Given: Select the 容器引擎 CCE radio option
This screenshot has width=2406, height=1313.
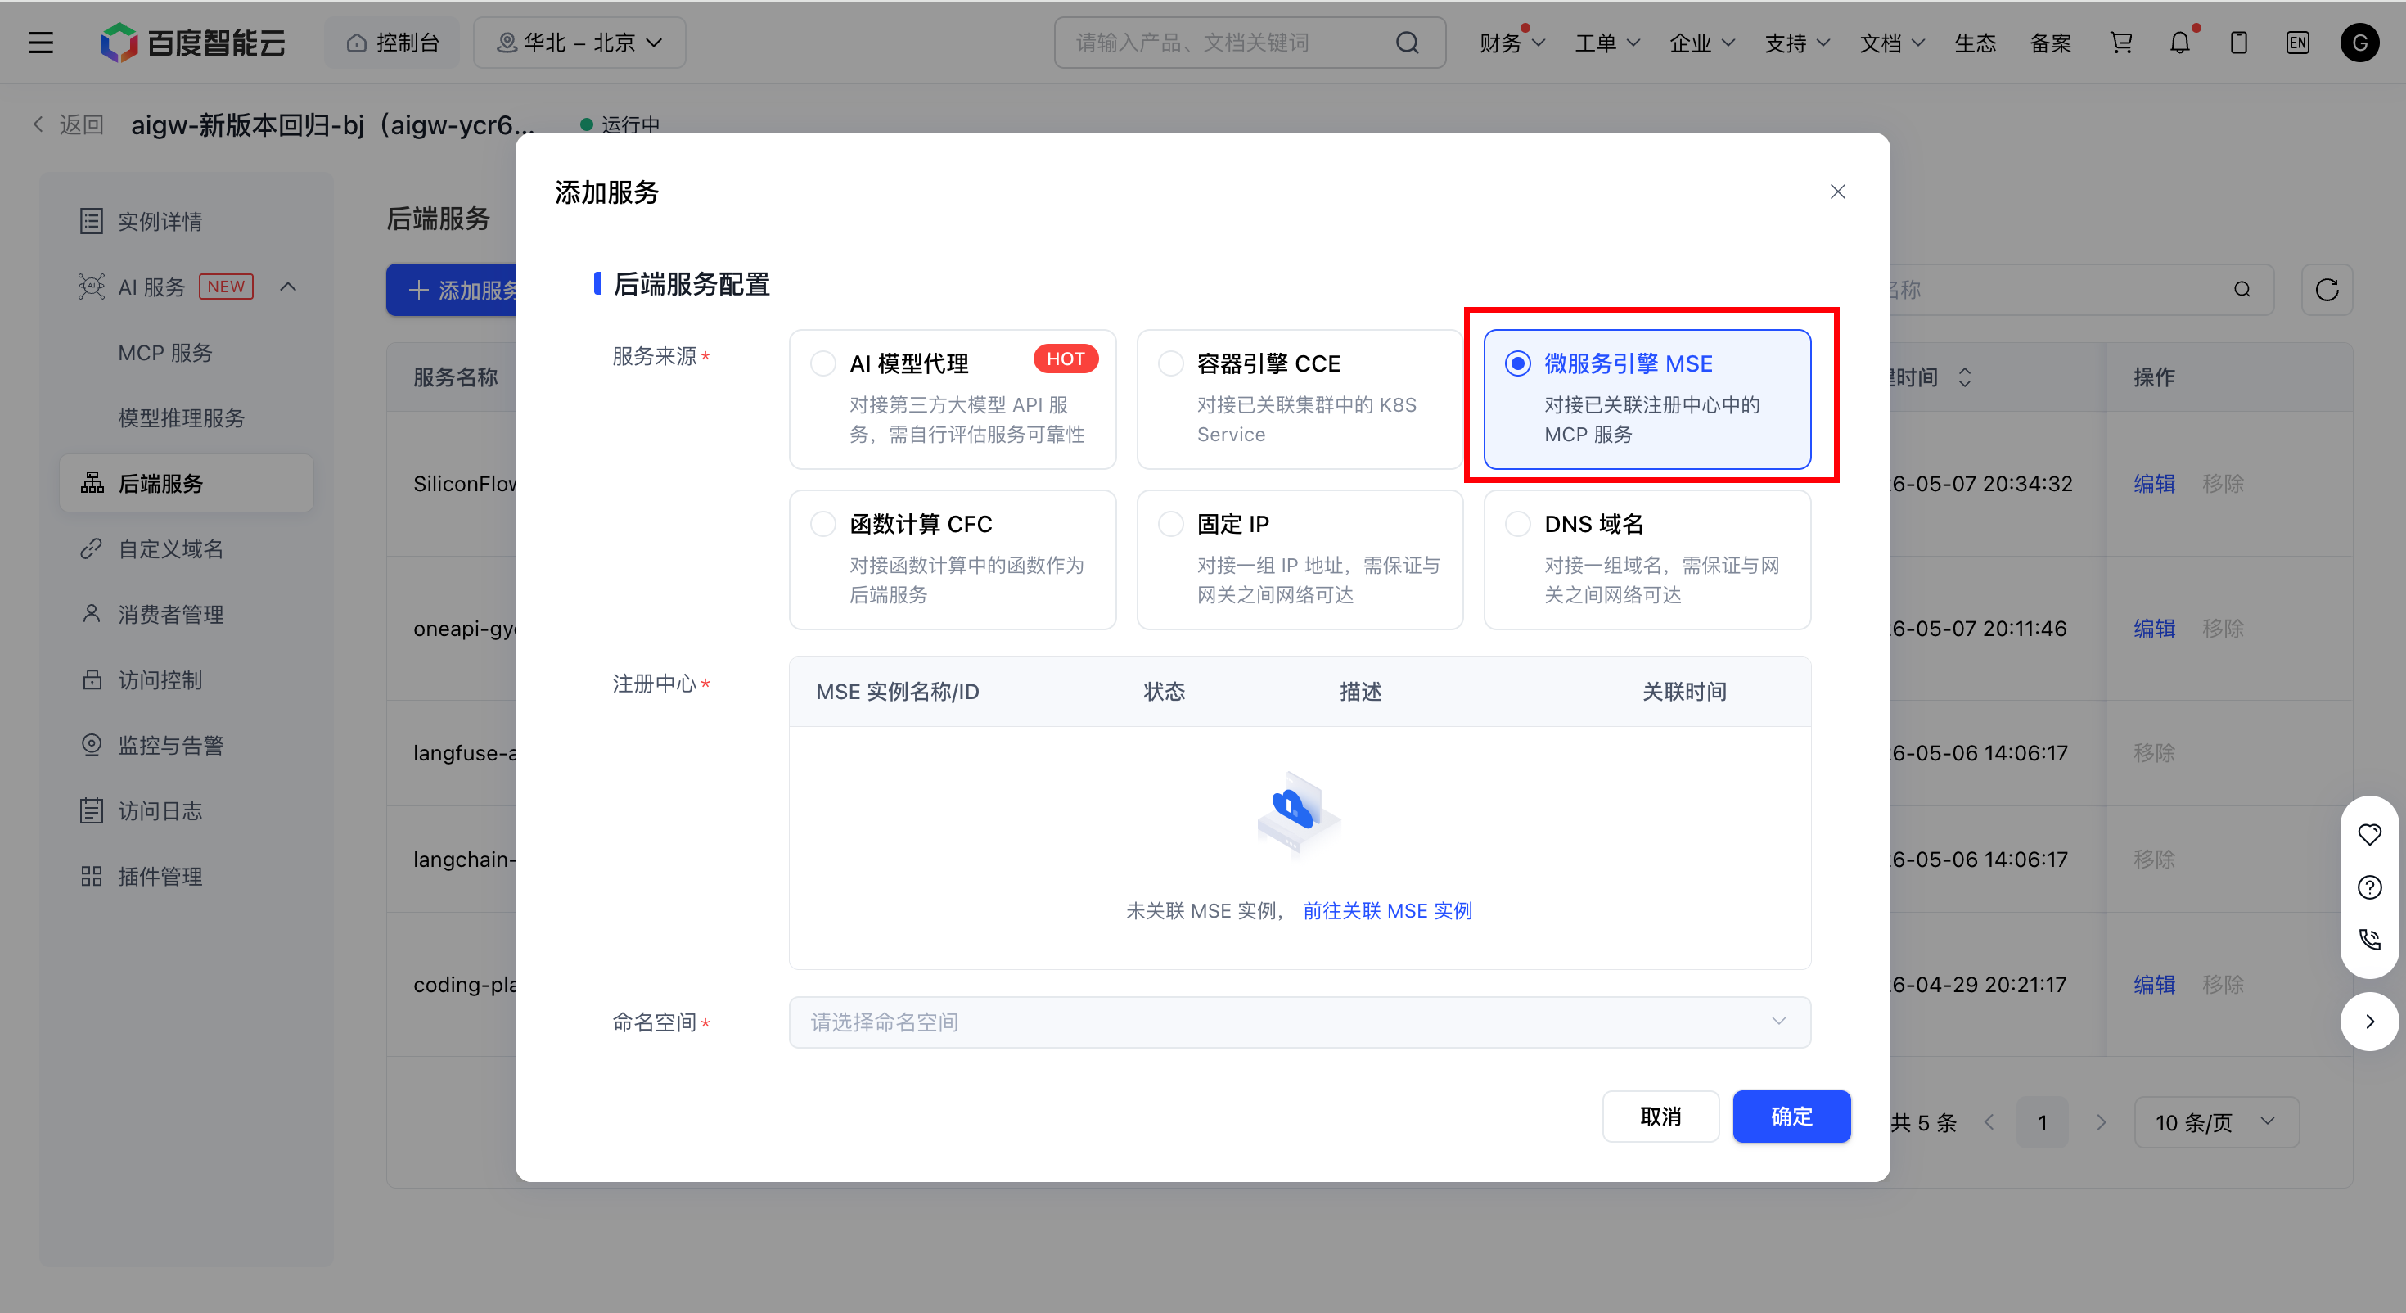Looking at the screenshot, I should pos(1170,363).
